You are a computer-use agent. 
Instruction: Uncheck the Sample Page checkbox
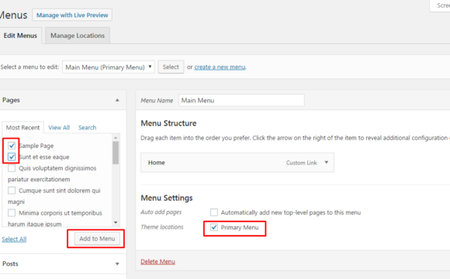(12, 146)
